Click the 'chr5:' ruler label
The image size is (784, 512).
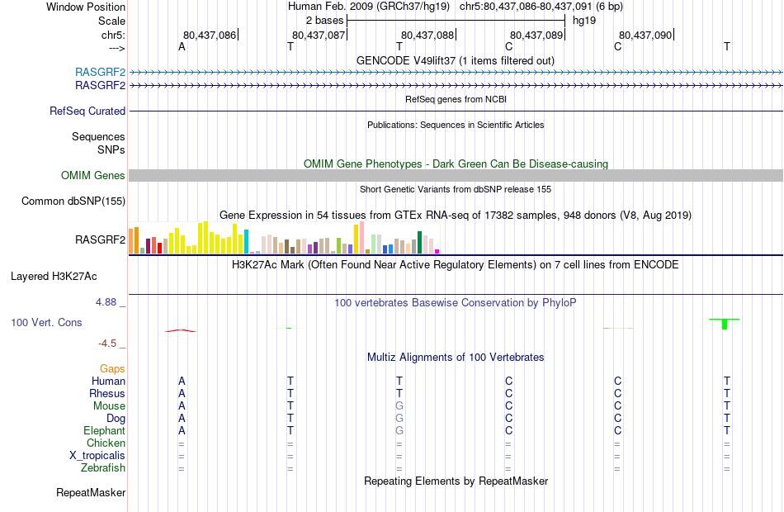coord(113,35)
